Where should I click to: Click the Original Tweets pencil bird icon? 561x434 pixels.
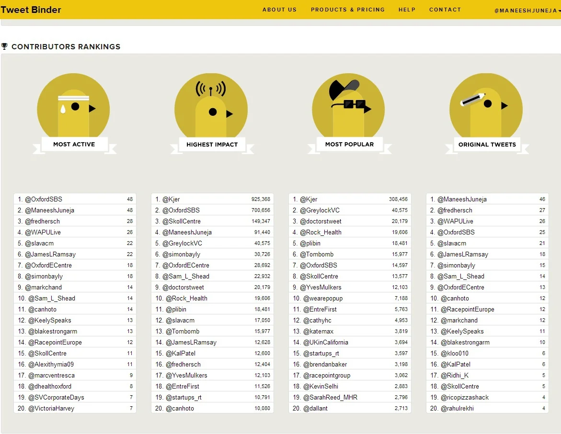point(486,106)
